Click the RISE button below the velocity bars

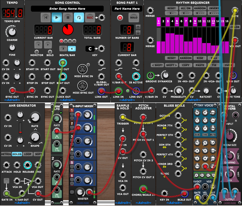point(200,58)
